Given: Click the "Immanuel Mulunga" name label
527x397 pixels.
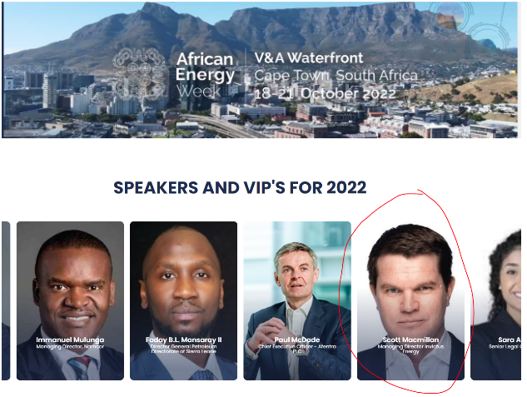Looking at the screenshot, I should coord(70,340).
